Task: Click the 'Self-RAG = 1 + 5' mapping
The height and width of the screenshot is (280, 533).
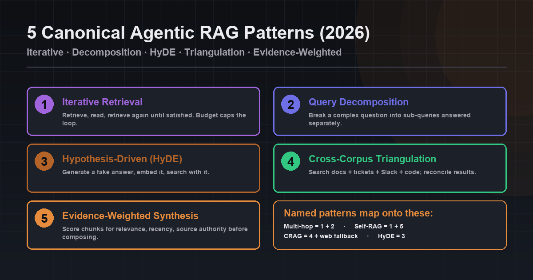Action: coord(379,226)
